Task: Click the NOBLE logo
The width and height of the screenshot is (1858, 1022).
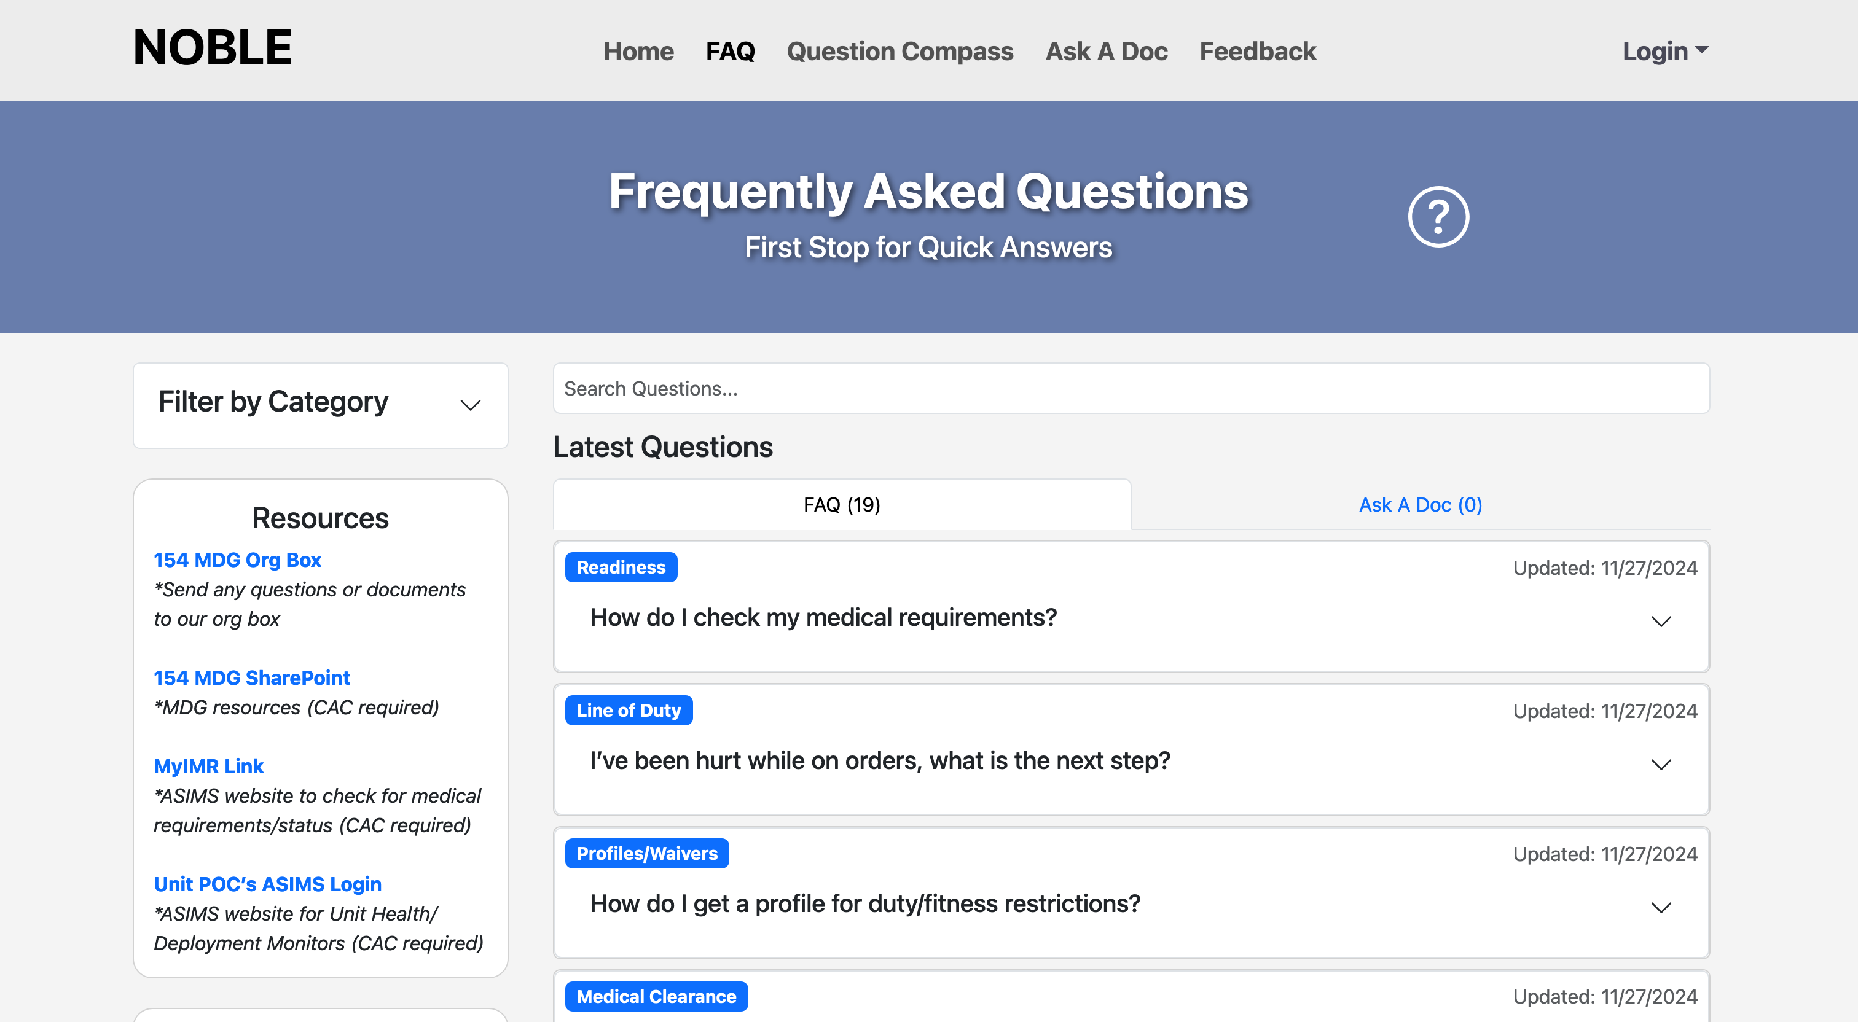Action: [x=211, y=47]
